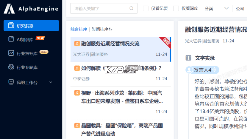Click 11-24 date of 中泰证券 item

tap(161, 79)
